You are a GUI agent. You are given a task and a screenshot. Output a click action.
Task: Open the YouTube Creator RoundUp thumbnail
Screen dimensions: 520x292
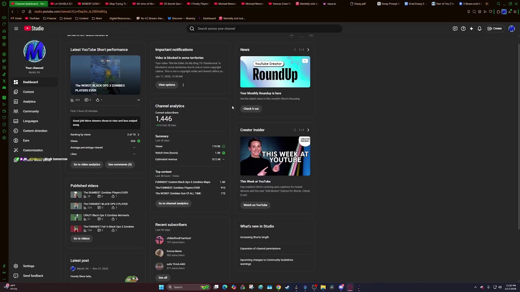(x=275, y=72)
